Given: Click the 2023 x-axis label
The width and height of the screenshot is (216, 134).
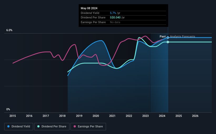Looking at the screenshot, I should (145, 116).
